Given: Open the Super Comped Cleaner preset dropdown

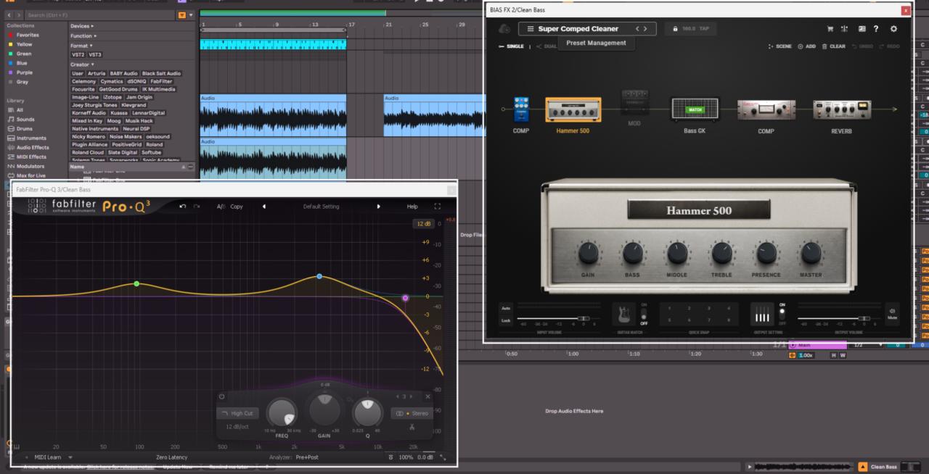Looking at the screenshot, I should tap(587, 29).
